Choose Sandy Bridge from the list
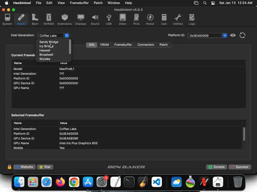 (x=49, y=42)
